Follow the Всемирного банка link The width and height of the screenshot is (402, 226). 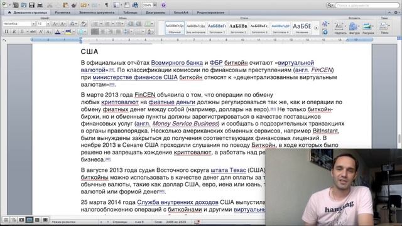(177, 63)
